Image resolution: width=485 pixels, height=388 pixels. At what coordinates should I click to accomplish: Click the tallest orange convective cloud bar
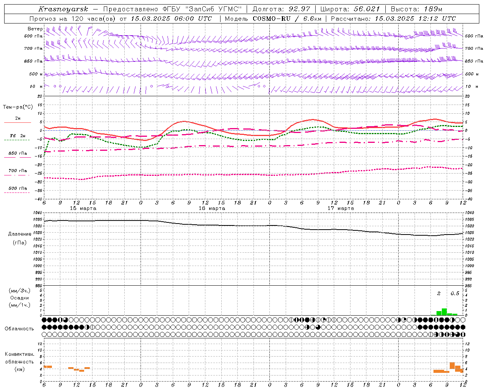452,366
